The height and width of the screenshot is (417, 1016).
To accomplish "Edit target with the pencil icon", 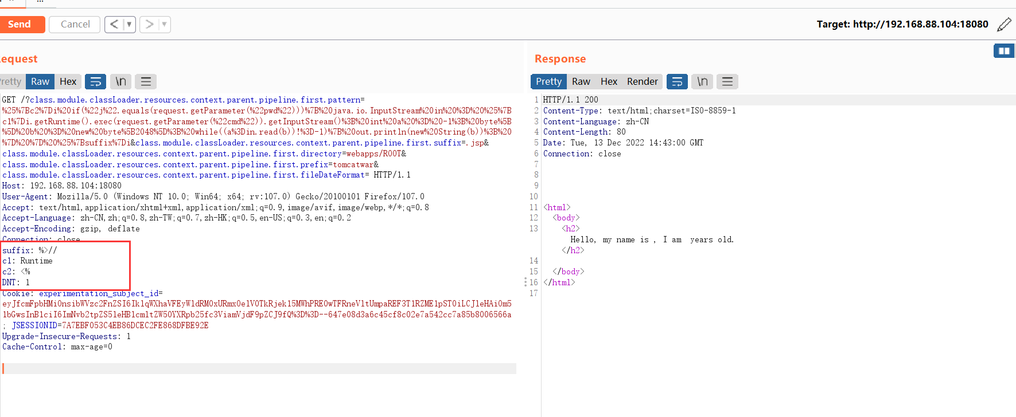I will (1004, 24).
